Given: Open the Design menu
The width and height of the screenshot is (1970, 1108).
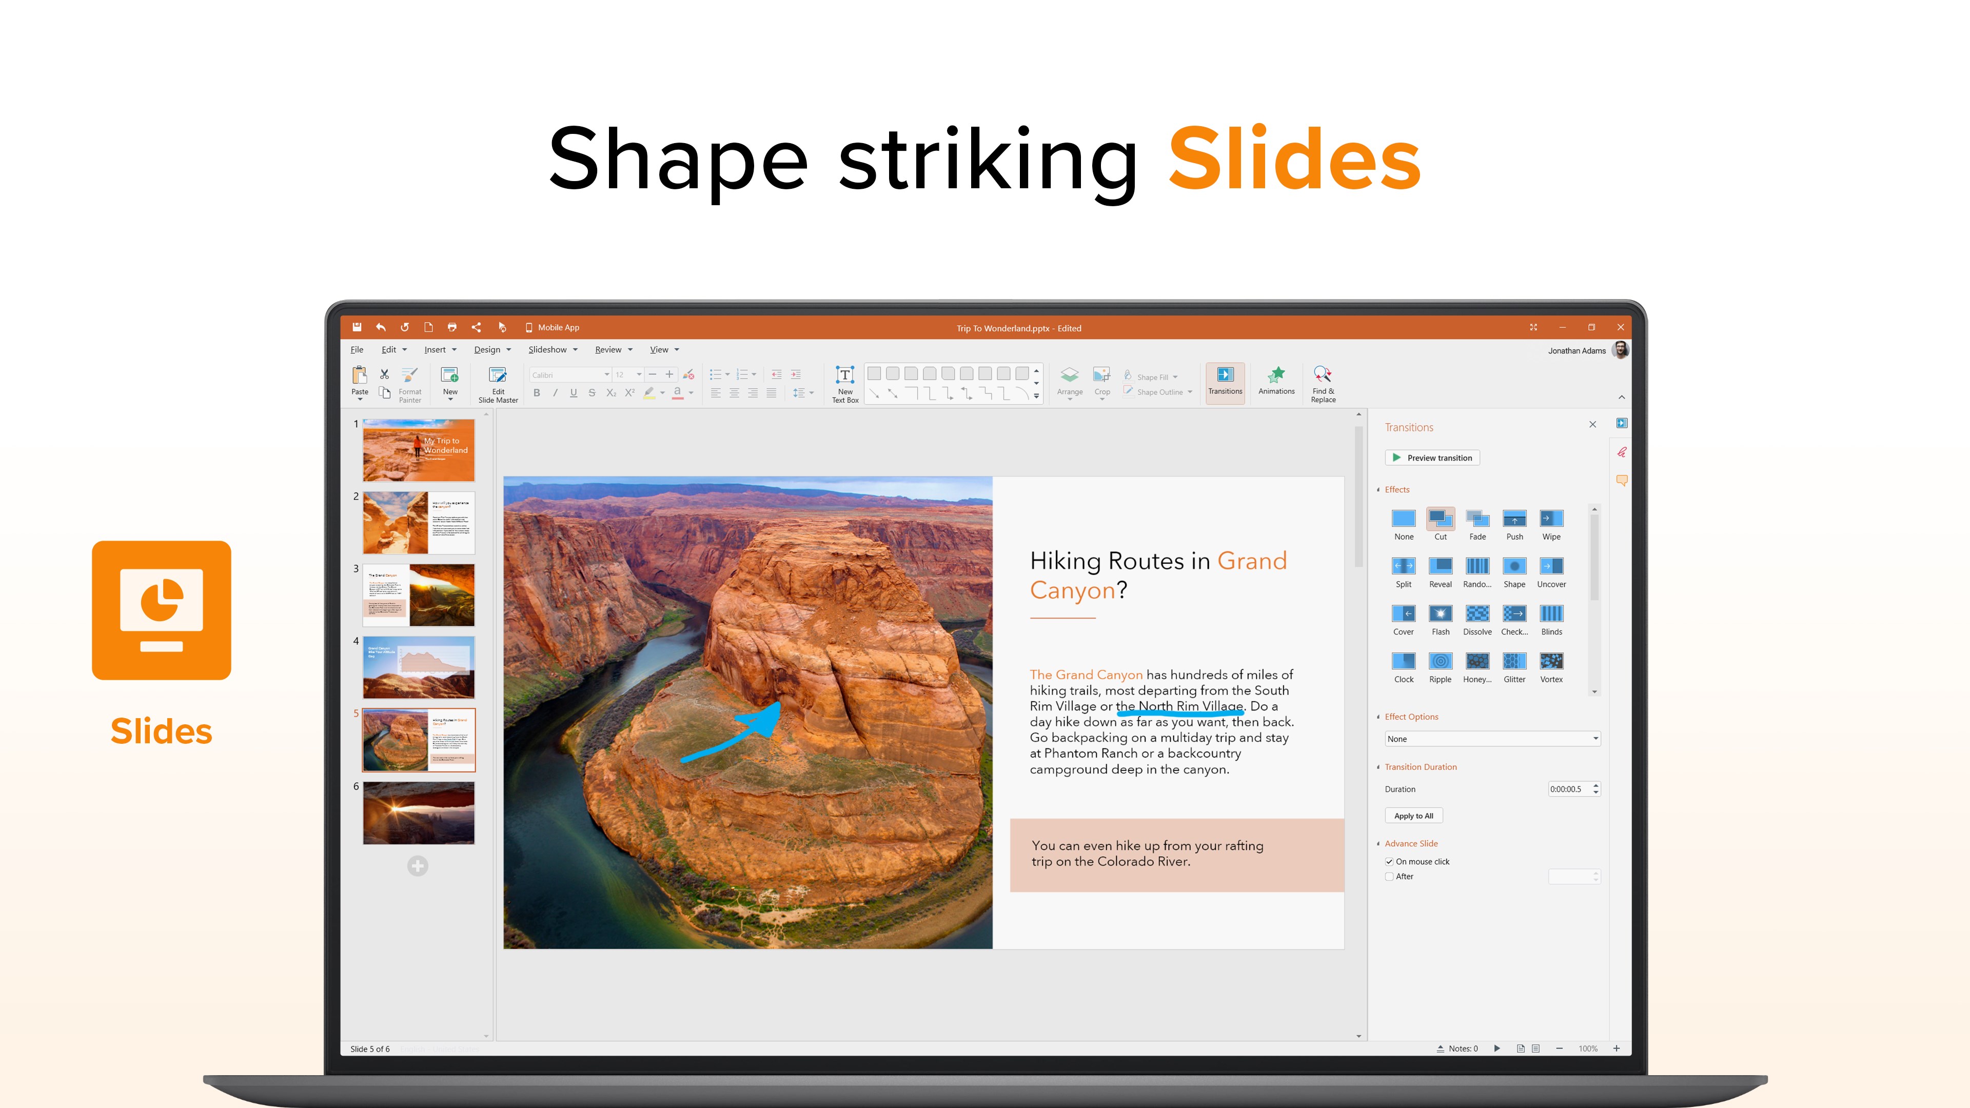Looking at the screenshot, I should click(488, 349).
